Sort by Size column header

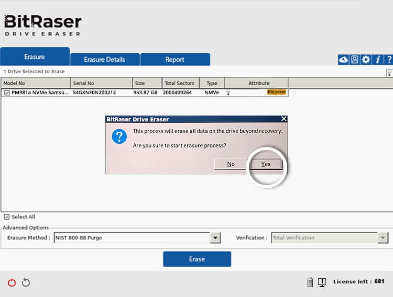click(x=147, y=83)
